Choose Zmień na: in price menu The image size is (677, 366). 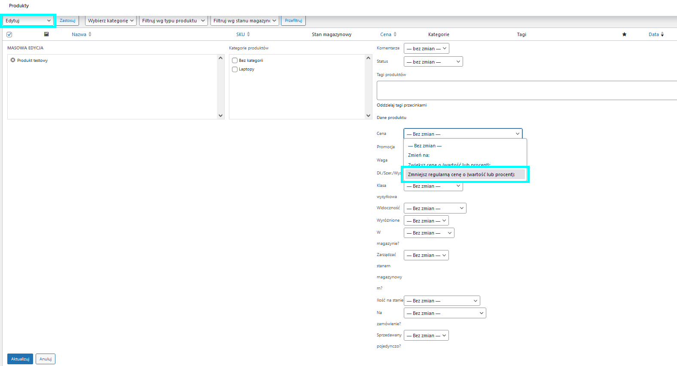[419, 155]
